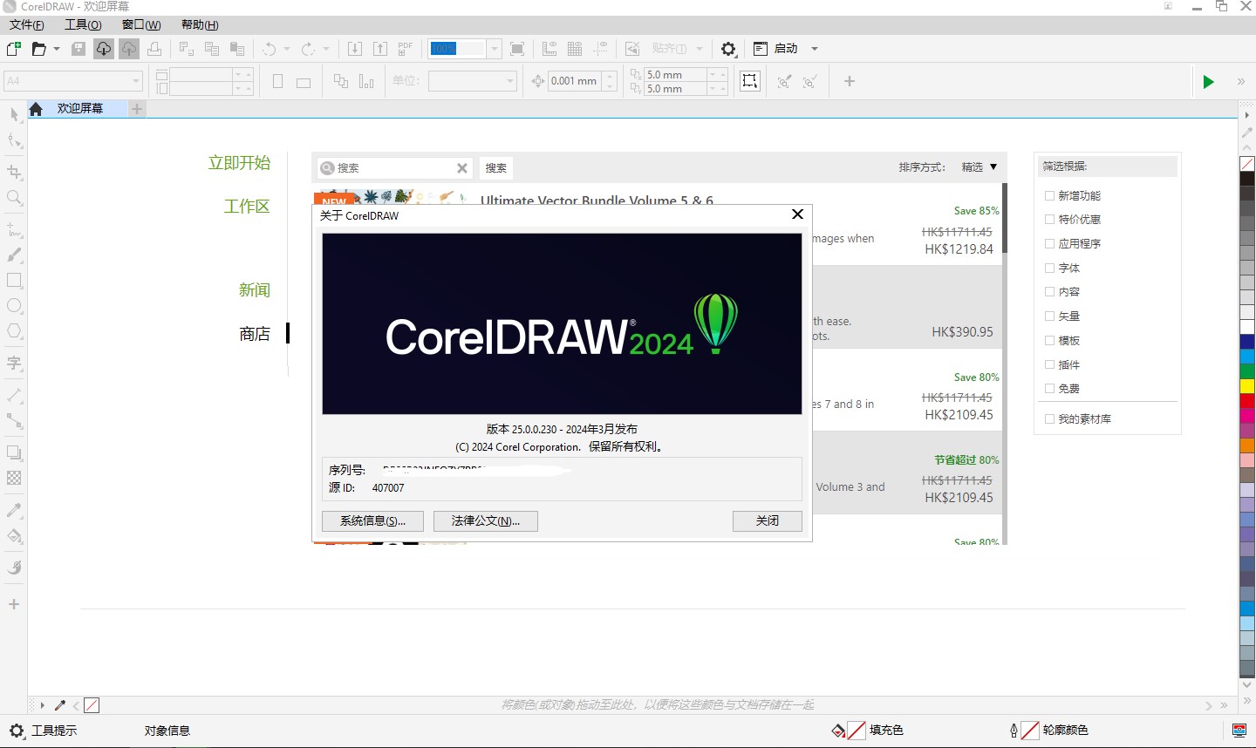Click the Full-screen preview icon
This screenshot has width=1256, height=748.
point(517,49)
